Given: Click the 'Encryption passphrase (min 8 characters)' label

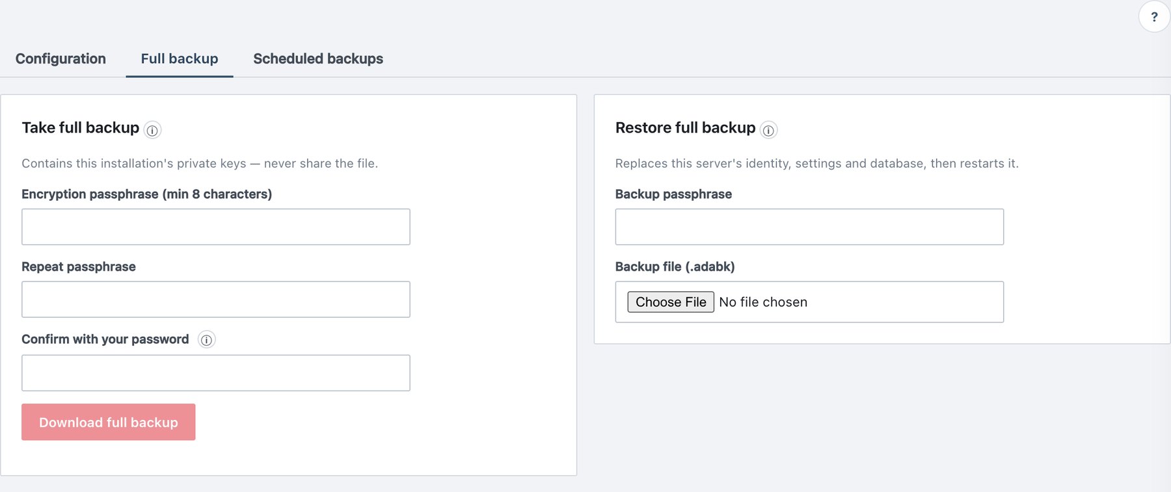Looking at the screenshot, I should [x=147, y=194].
